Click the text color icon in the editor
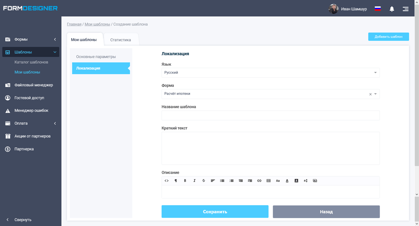The height and width of the screenshot is (226, 419). [x=287, y=181]
